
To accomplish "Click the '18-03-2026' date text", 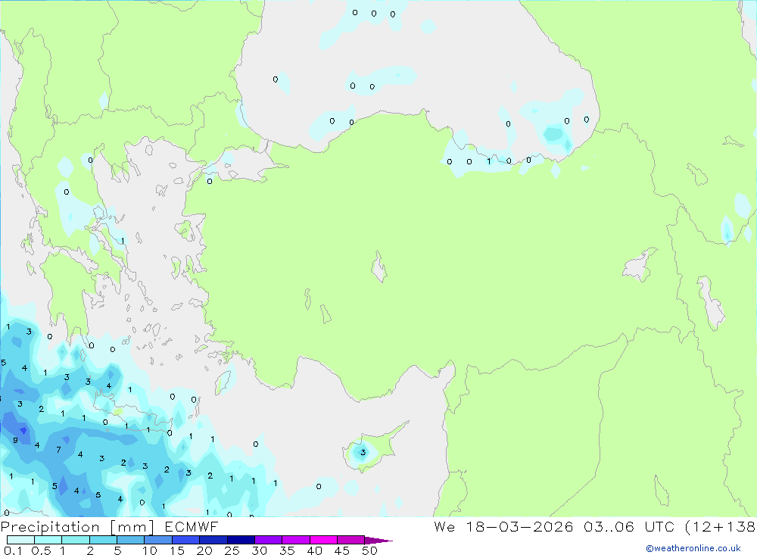I will pos(519,526).
